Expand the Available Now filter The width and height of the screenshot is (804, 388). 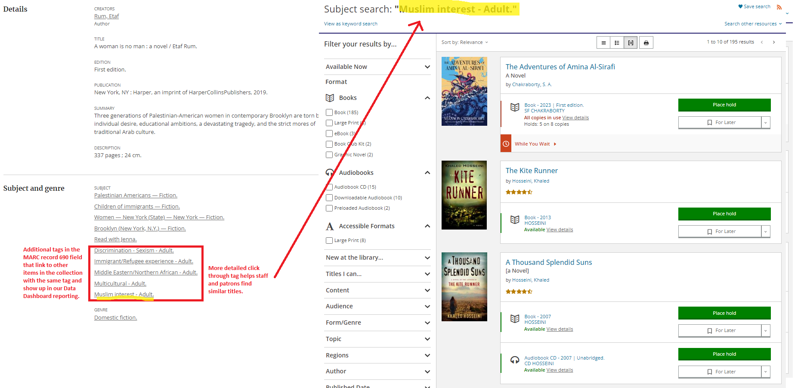pyautogui.click(x=427, y=67)
